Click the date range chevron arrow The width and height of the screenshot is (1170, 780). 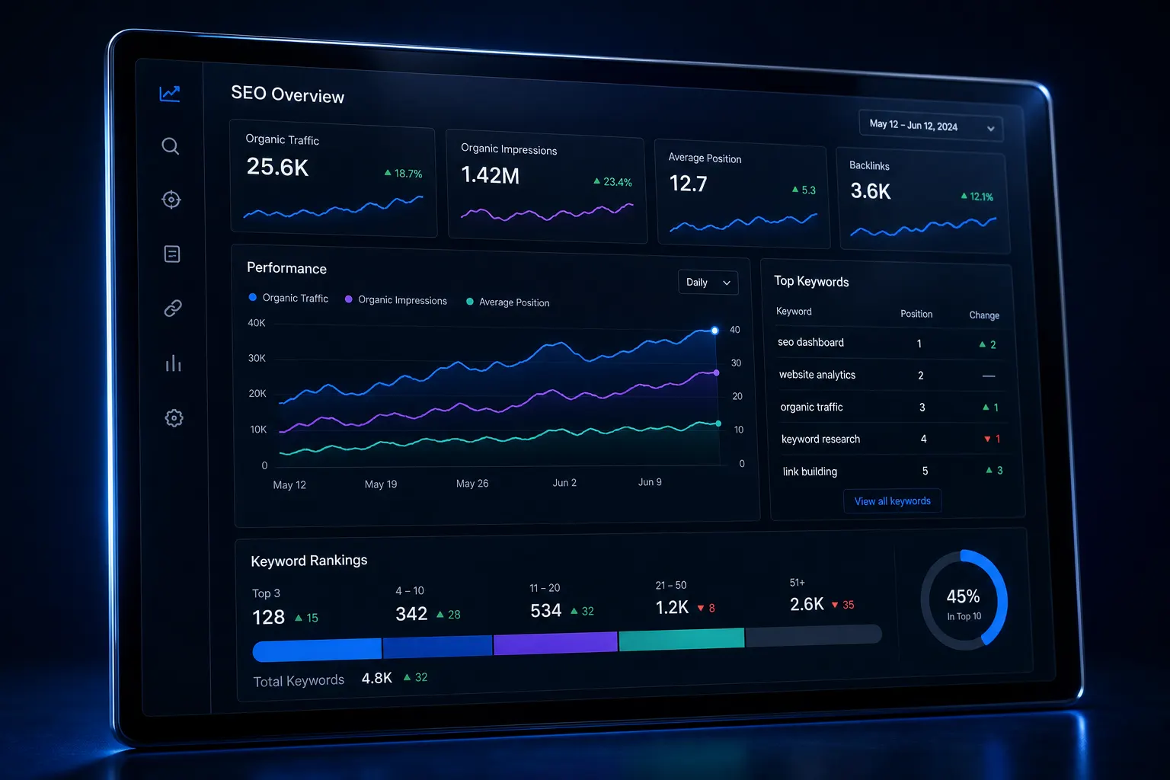990,129
